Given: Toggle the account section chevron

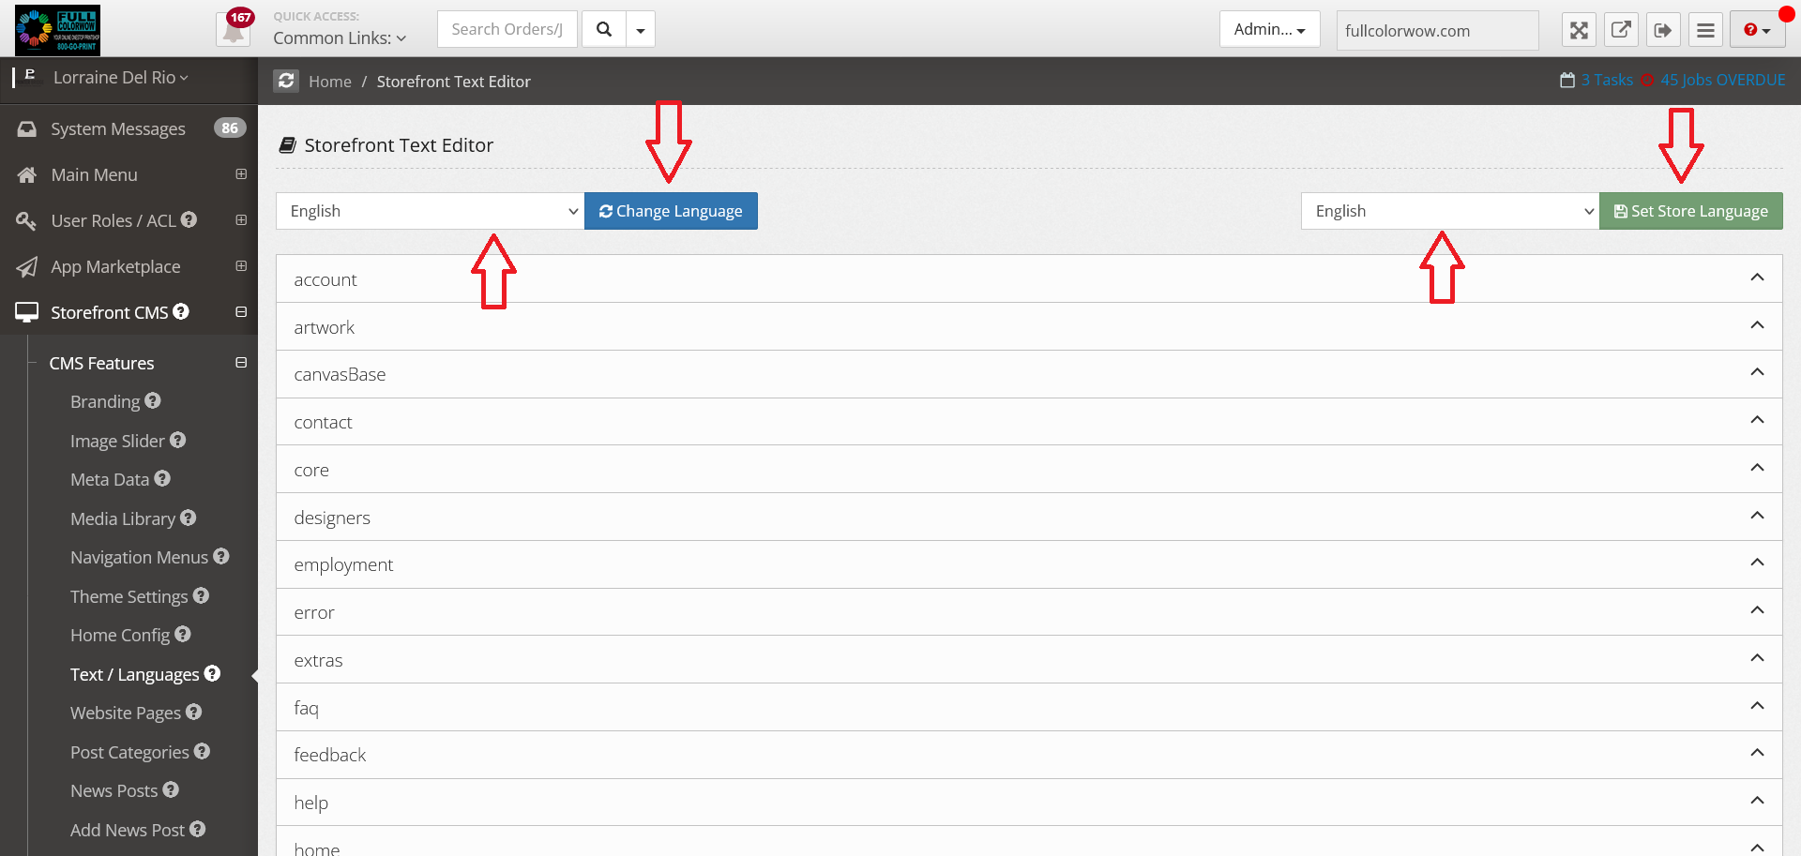Looking at the screenshot, I should 1757,278.
